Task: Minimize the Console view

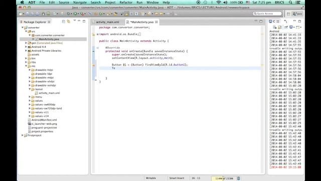Action: point(294,21)
